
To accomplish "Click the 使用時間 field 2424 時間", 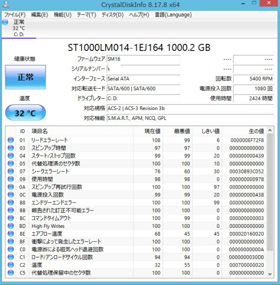I will click(254, 98).
